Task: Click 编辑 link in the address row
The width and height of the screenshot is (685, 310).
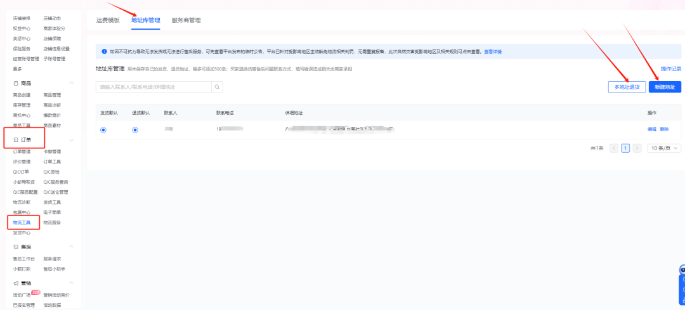Action: click(x=651, y=129)
